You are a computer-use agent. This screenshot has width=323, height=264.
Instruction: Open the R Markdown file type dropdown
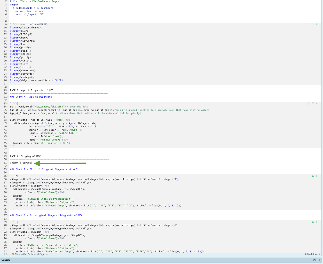pos(313,254)
